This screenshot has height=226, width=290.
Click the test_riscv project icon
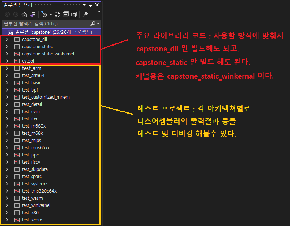(x=17, y=162)
